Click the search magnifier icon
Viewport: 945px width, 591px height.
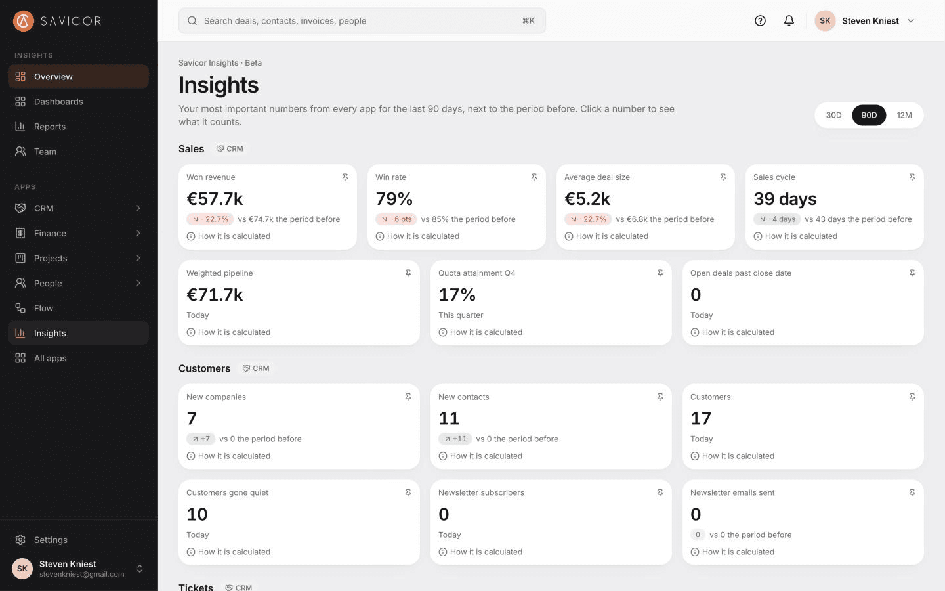coord(192,21)
